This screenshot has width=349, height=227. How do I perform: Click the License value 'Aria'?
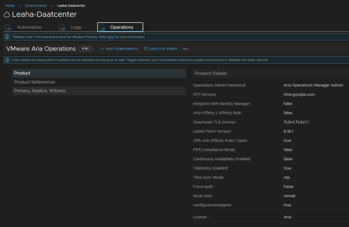(287, 217)
